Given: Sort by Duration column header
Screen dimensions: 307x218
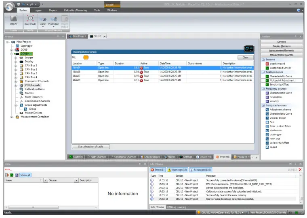Looking at the screenshot, I should (x=126, y=64).
